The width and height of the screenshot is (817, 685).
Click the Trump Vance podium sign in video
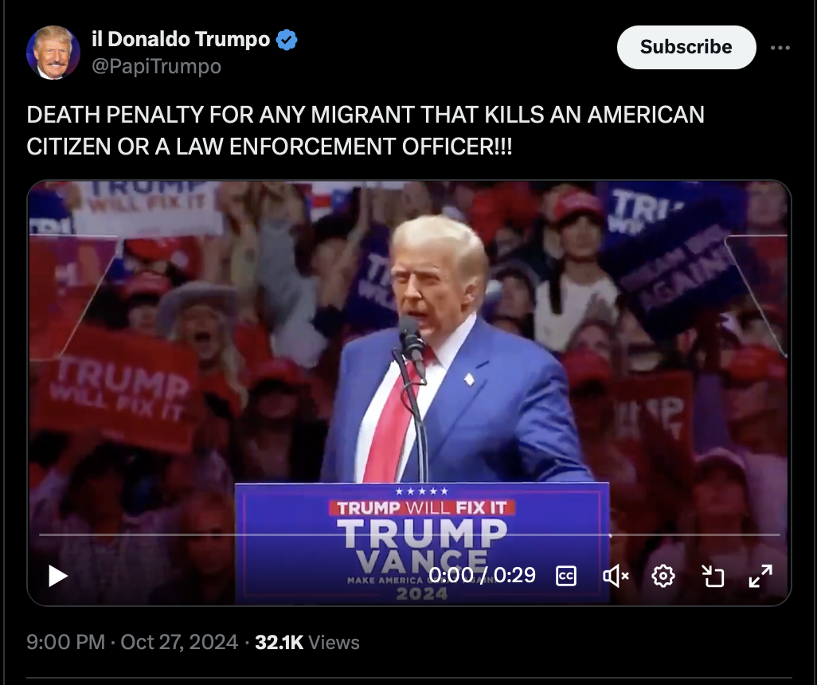(422, 543)
